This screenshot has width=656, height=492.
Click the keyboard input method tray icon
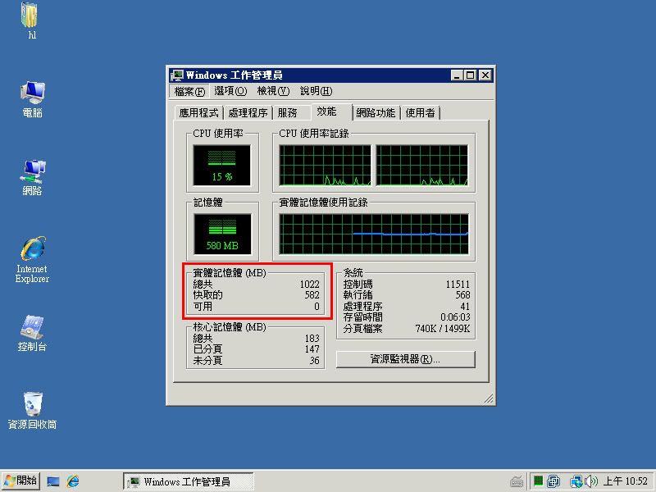(x=517, y=482)
